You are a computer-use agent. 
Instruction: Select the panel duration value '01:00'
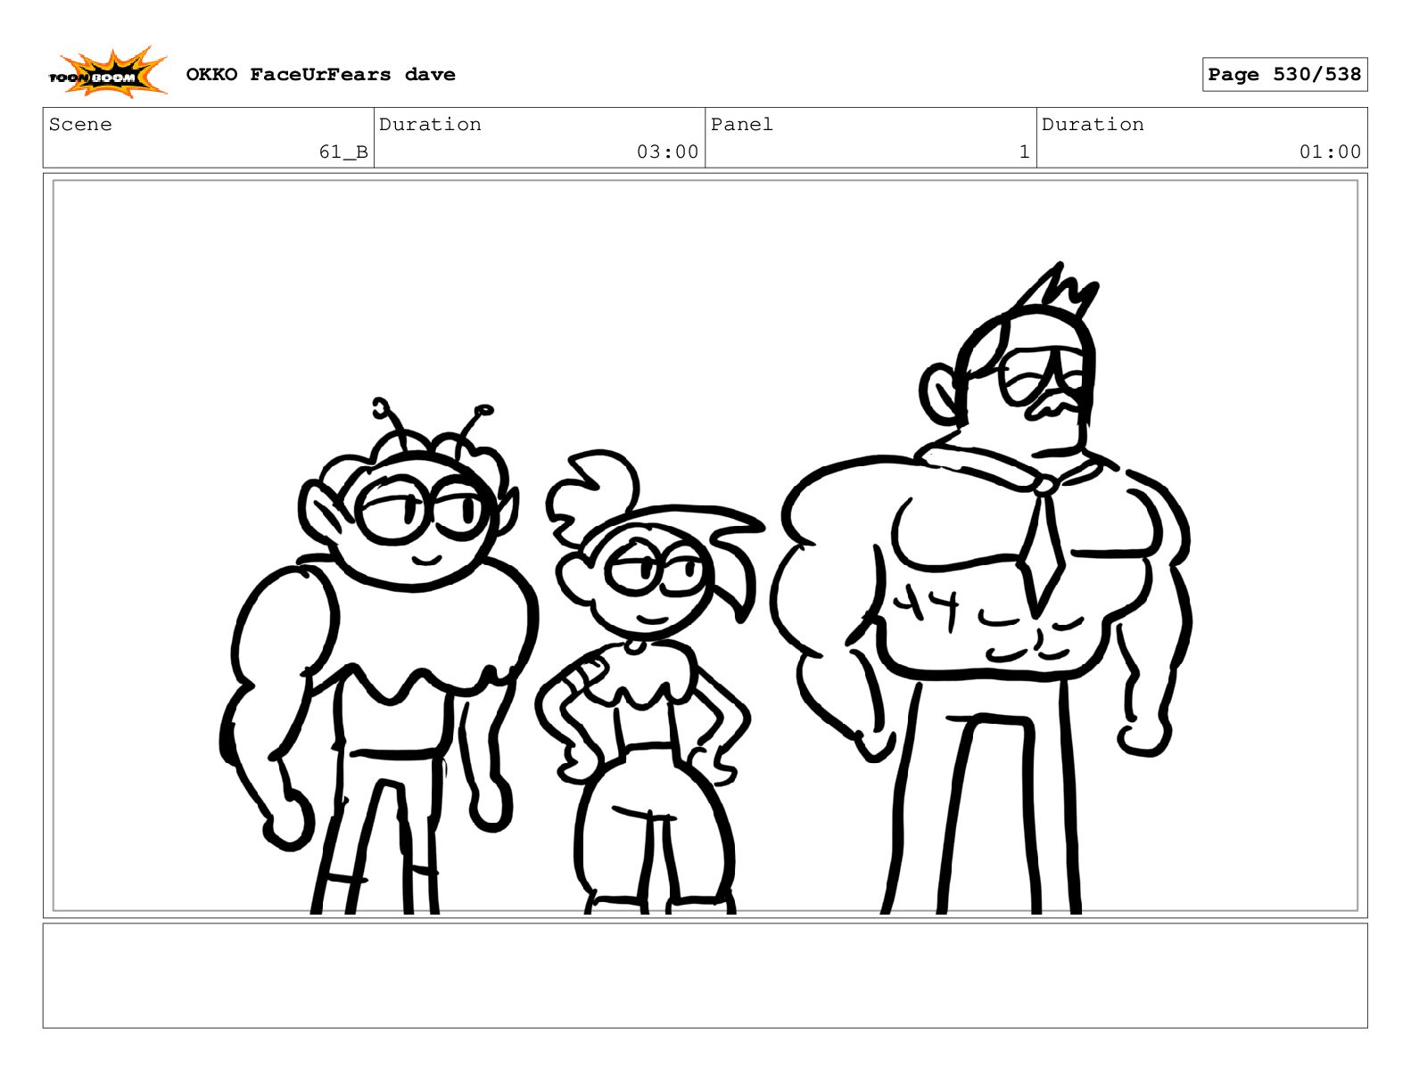pyautogui.click(x=1330, y=152)
